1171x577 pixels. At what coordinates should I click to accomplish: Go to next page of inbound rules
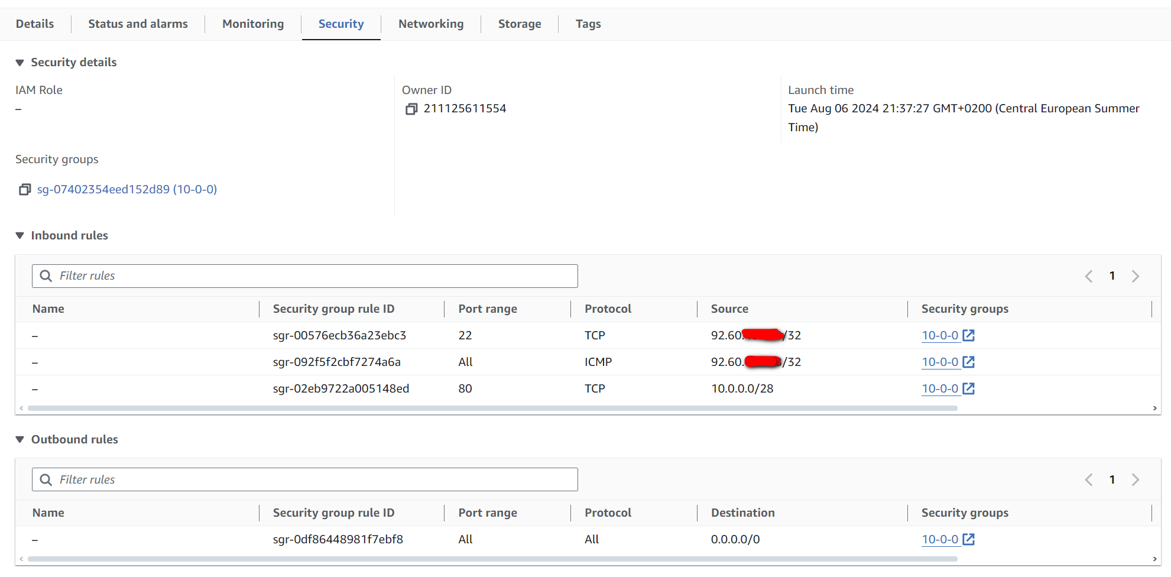point(1135,276)
